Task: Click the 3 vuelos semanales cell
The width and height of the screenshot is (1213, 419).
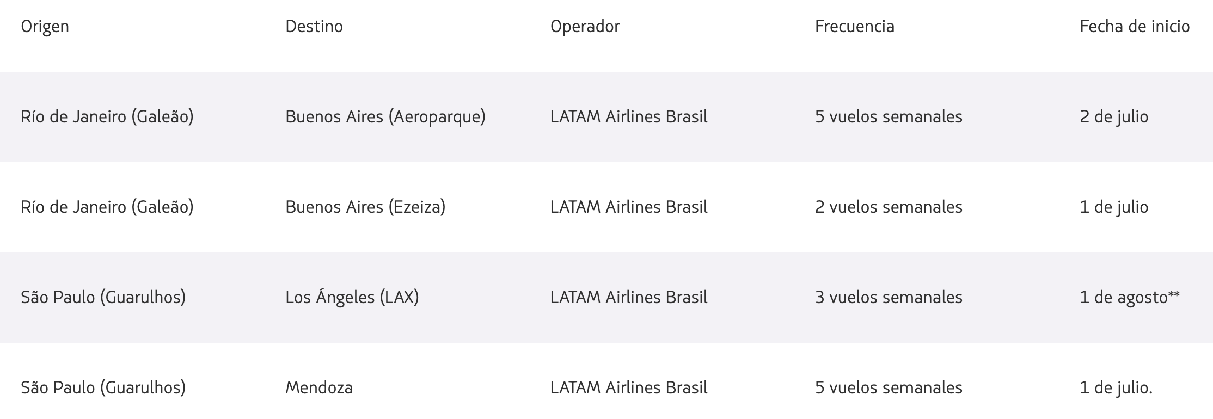Action: 889,297
